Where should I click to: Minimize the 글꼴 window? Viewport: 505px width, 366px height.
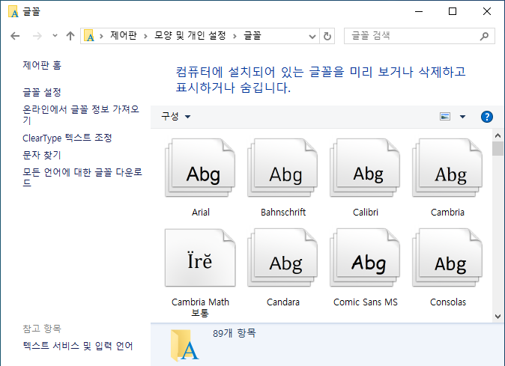tap(419, 11)
